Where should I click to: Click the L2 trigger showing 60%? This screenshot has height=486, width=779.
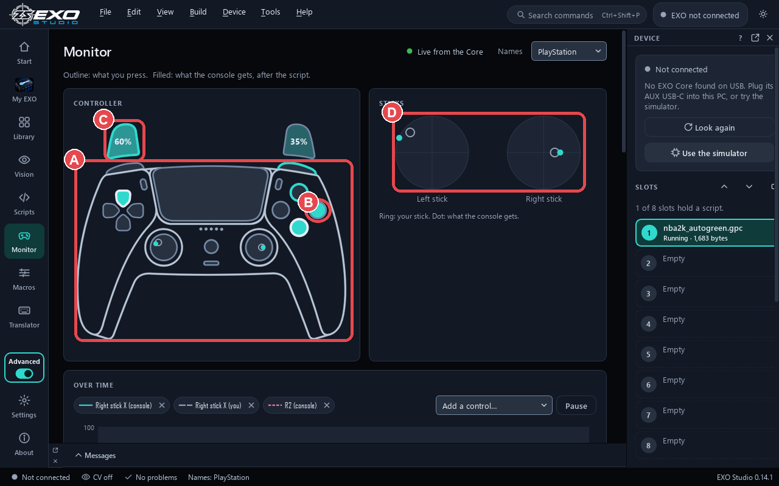pyautogui.click(x=123, y=141)
